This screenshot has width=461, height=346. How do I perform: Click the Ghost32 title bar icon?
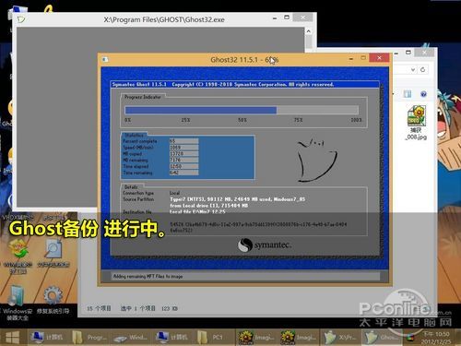105,59
